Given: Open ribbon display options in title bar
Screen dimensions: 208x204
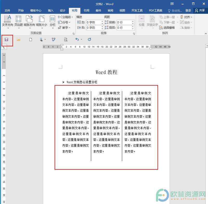Looking at the screenshot, I should pos(172,4).
